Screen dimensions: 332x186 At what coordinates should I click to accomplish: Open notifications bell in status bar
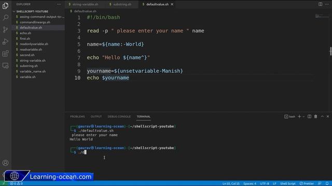pyautogui.click(x=327, y=183)
